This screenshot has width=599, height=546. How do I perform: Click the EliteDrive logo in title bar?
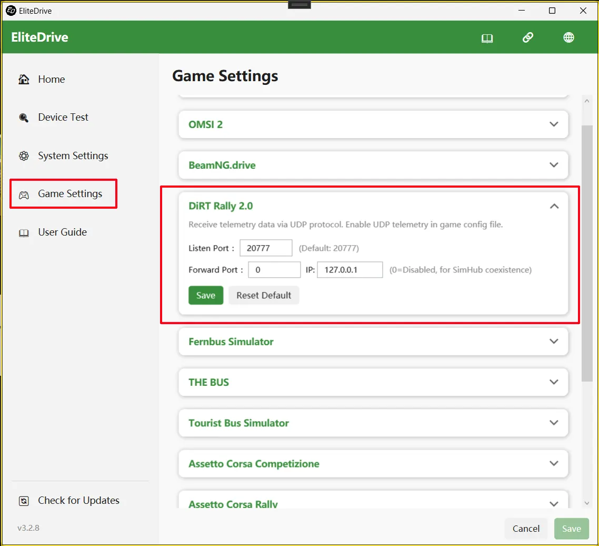click(x=11, y=11)
